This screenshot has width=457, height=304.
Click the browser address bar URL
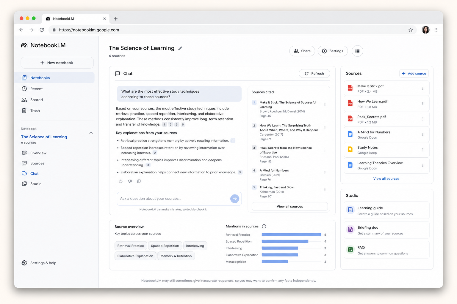pos(89,30)
